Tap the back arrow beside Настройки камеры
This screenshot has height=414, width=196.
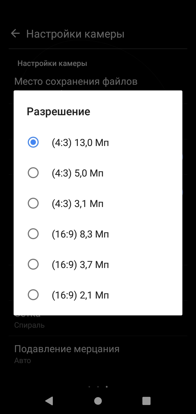(x=15, y=34)
